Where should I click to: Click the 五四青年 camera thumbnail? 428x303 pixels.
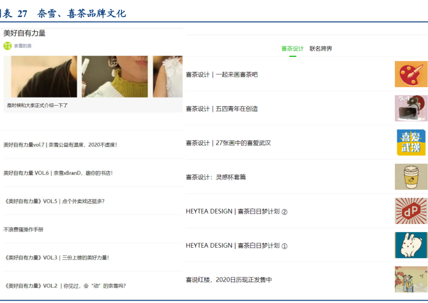(411, 109)
